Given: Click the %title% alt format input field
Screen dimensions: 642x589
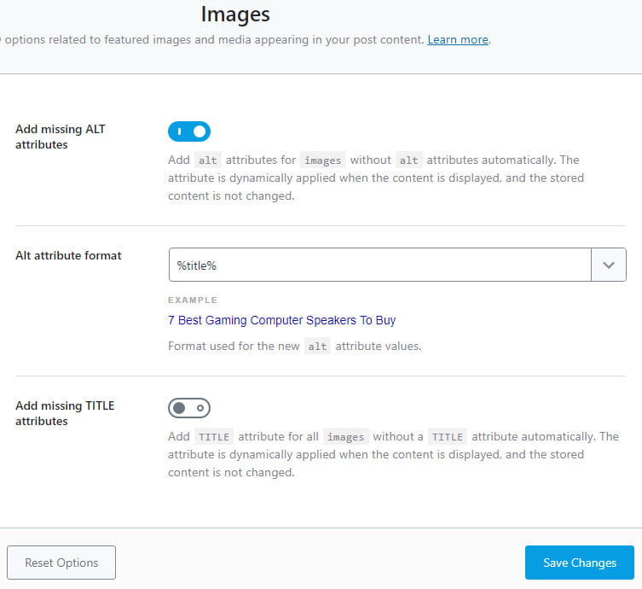Looking at the screenshot, I should [x=379, y=265].
